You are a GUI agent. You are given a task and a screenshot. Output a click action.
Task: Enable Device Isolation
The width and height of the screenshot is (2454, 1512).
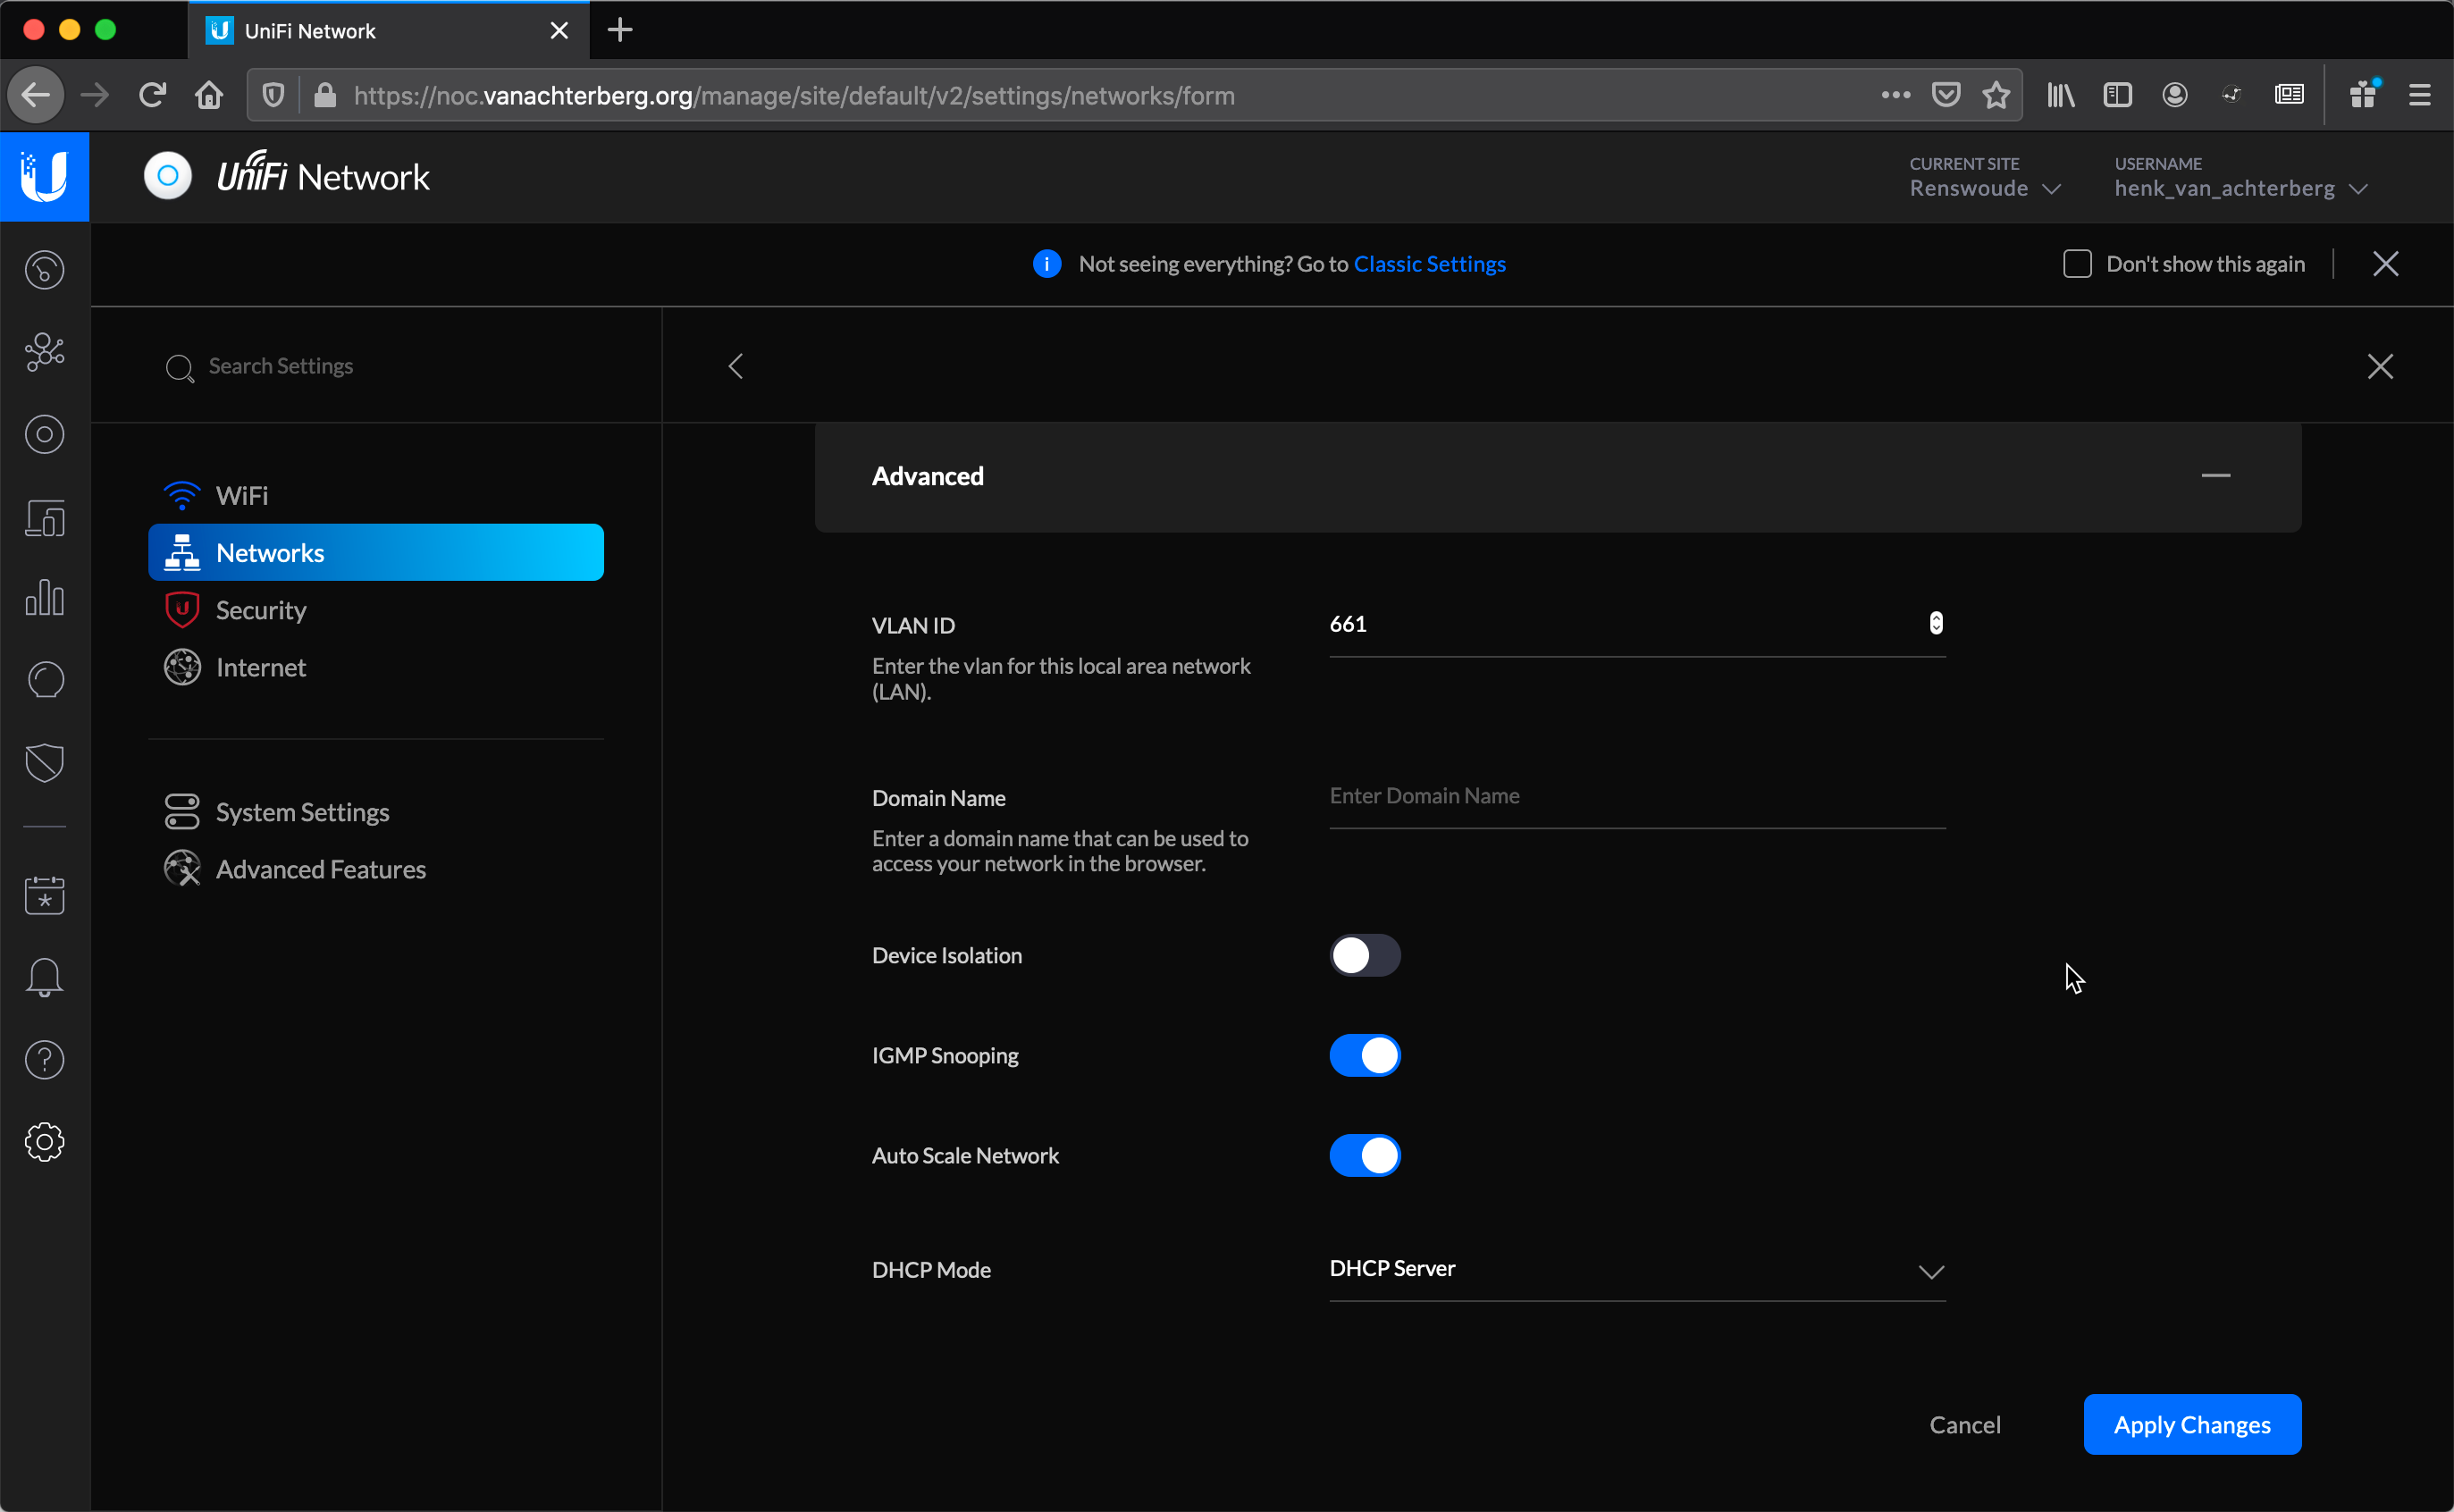pyautogui.click(x=1365, y=955)
